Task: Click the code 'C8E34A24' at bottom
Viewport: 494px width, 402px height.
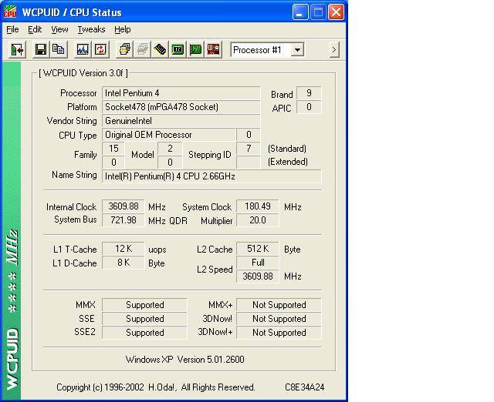Action: click(x=304, y=387)
